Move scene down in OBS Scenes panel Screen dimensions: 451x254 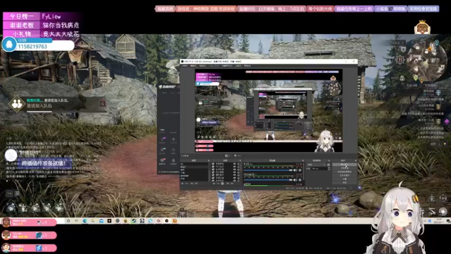196,183
